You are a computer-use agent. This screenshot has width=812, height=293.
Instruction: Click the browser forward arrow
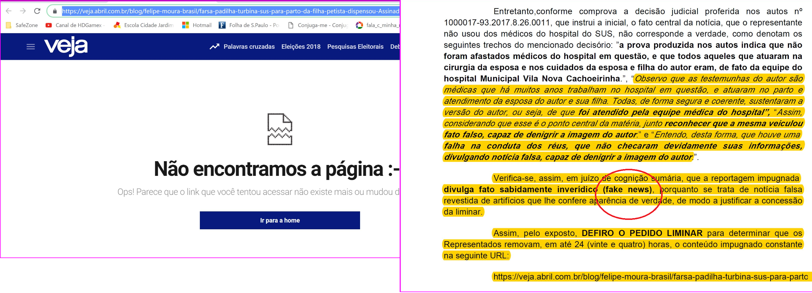pyautogui.click(x=23, y=11)
